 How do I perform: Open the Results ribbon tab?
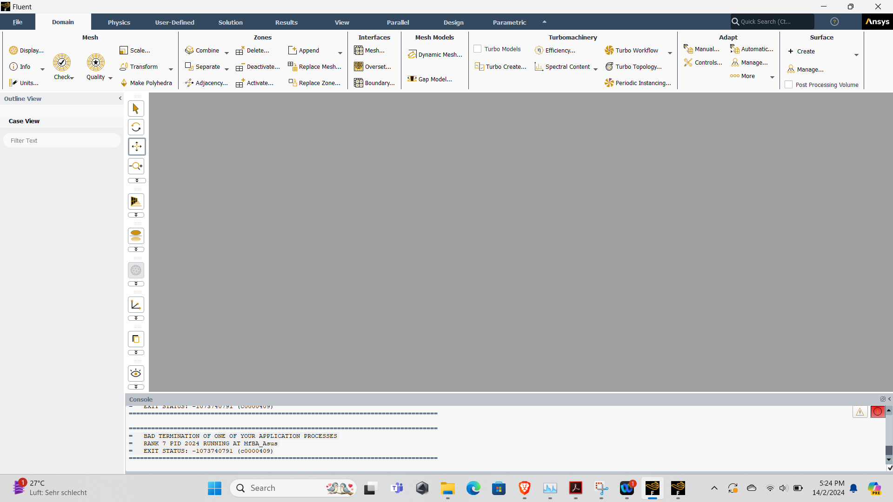(286, 22)
